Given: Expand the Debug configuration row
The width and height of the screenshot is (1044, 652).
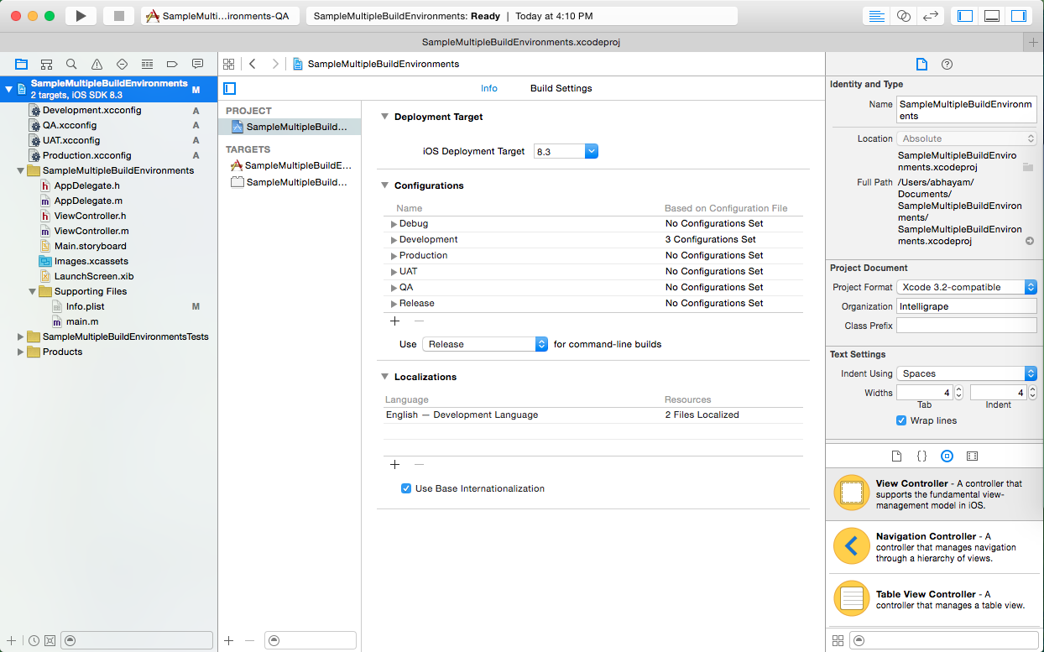Looking at the screenshot, I should [x=394, y=224].
